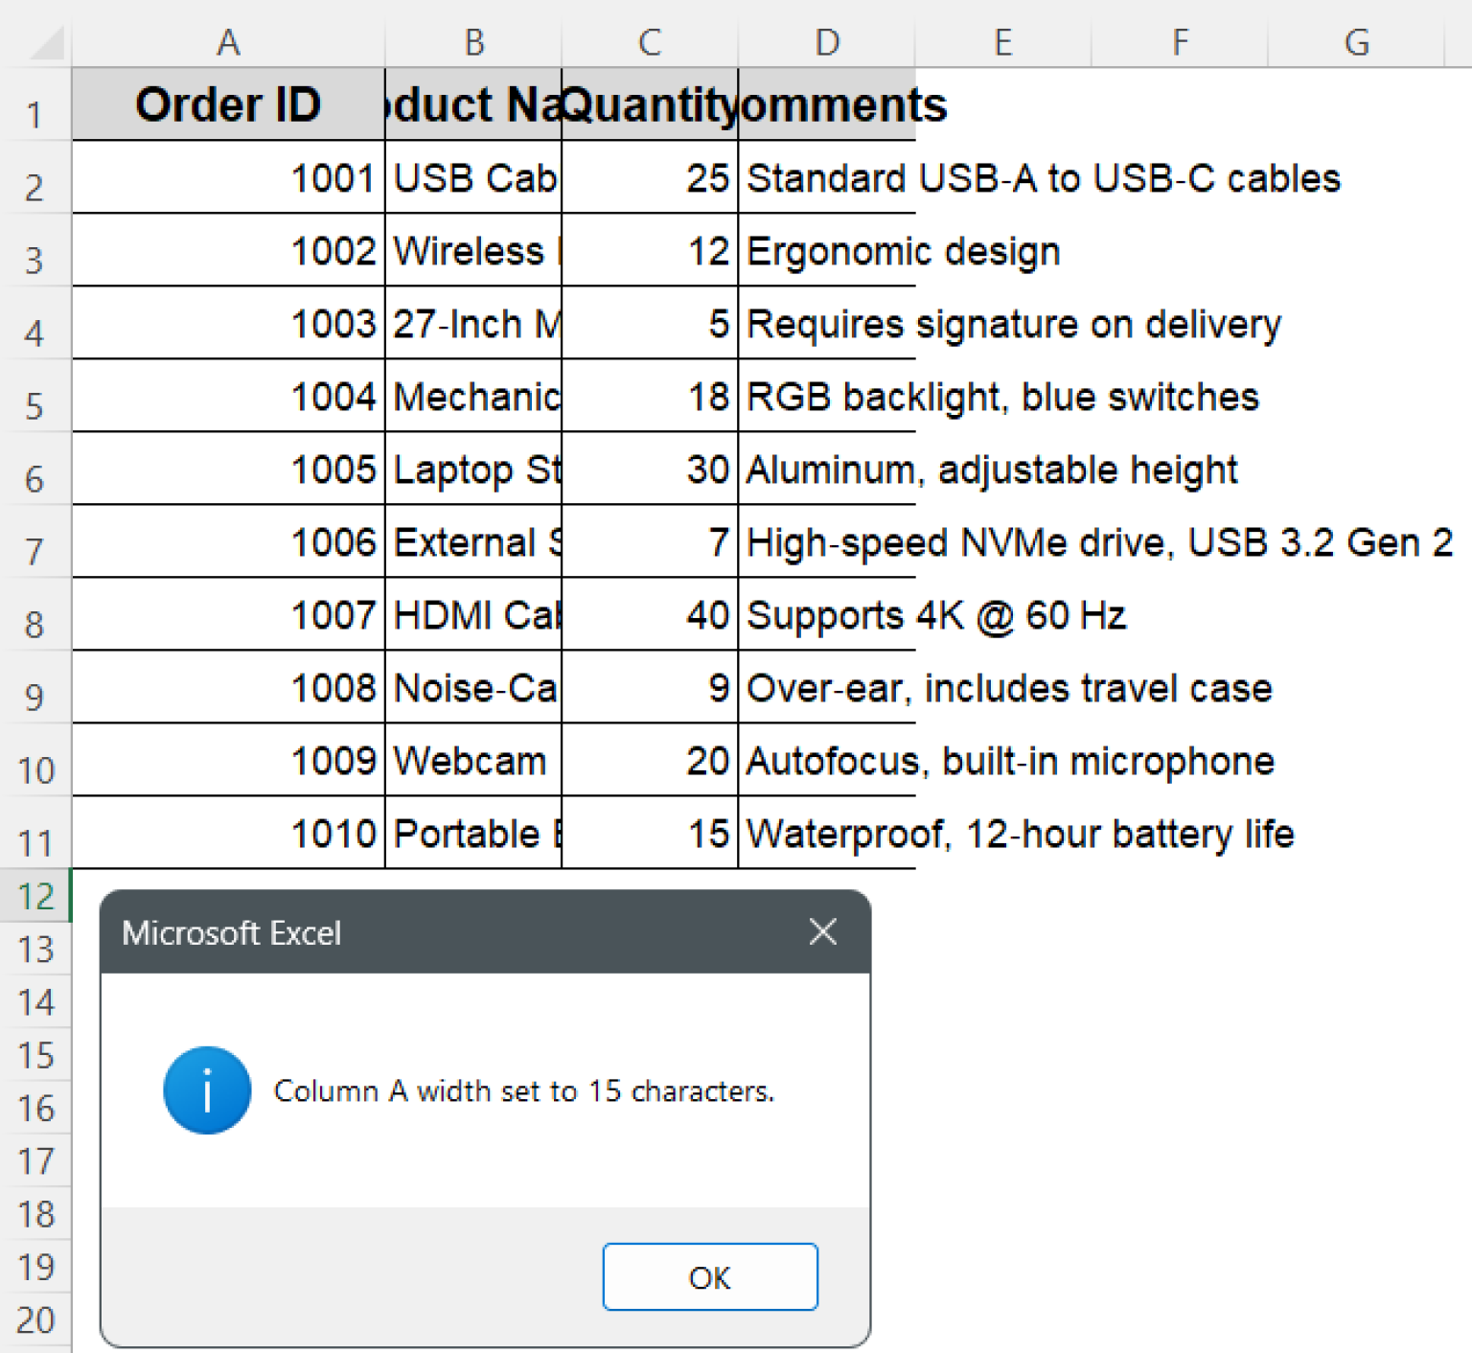Click row 20 header
This screenshot has height=1353, width=1472.
[x=34, y=1320]
